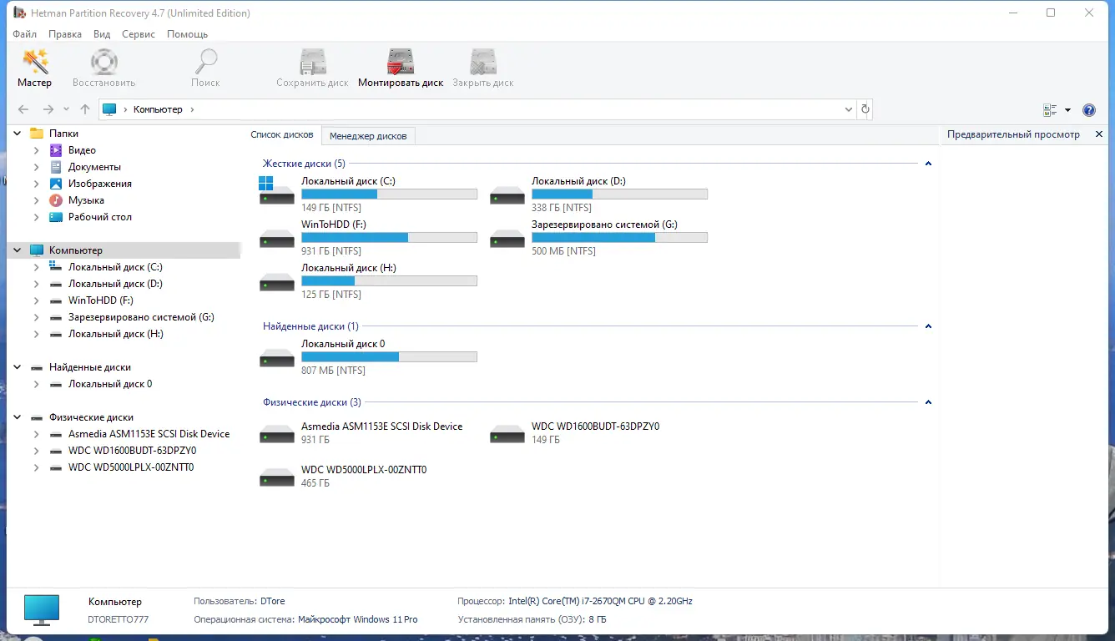
Task: Open the Правка menu
Action: (x=65, y=34)
